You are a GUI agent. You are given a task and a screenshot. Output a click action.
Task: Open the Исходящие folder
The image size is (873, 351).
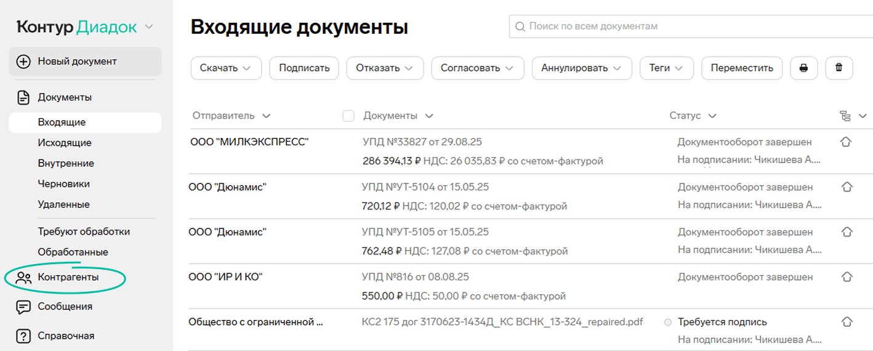(x=65, y=143)
